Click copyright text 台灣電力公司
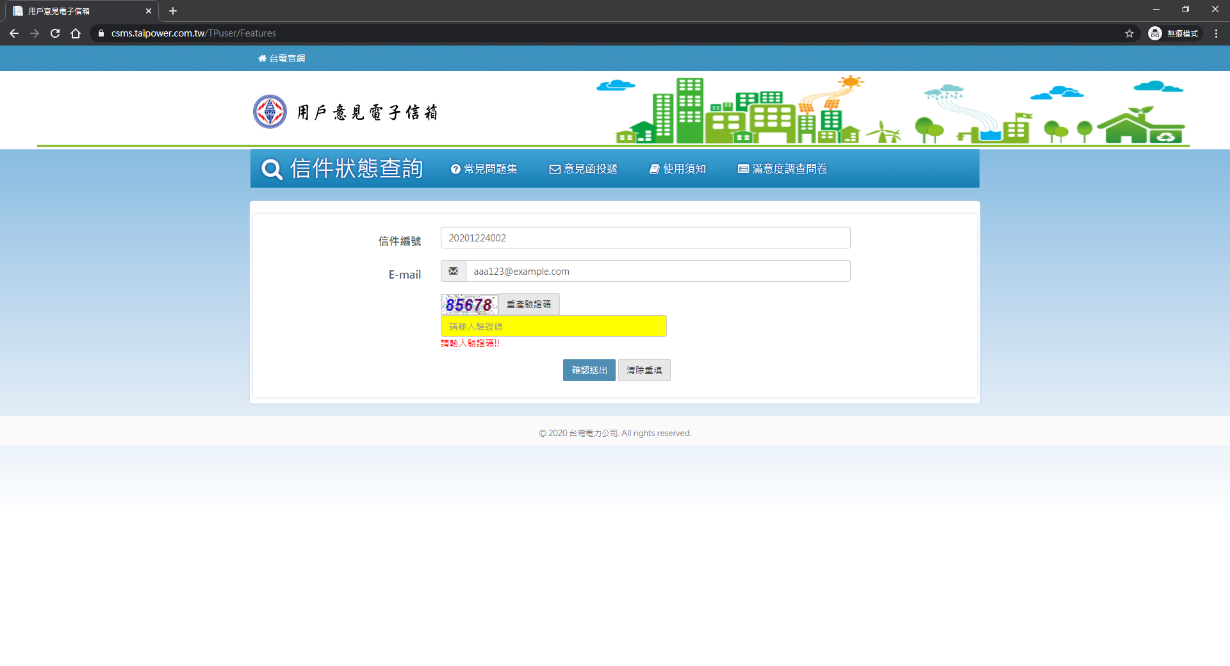Image resolution: width=1230 pixels, height=666 pixels. tap(593, 434)
